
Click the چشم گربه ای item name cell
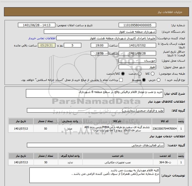point(117,129)
